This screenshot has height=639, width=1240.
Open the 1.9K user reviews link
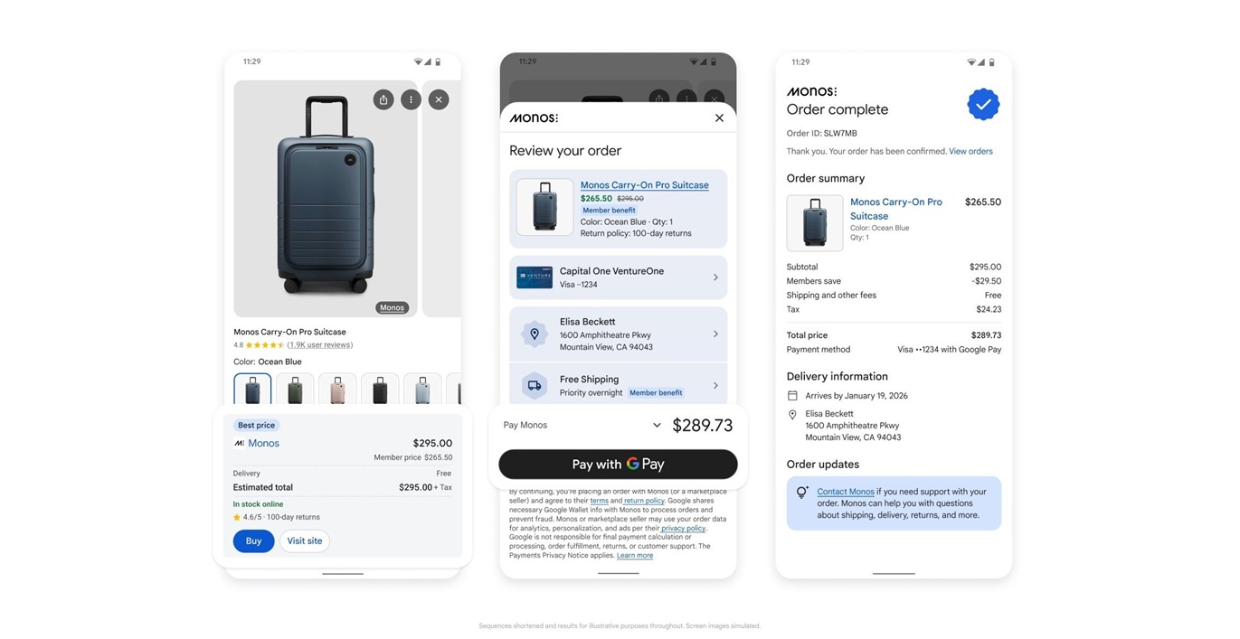tap(320, 345)
